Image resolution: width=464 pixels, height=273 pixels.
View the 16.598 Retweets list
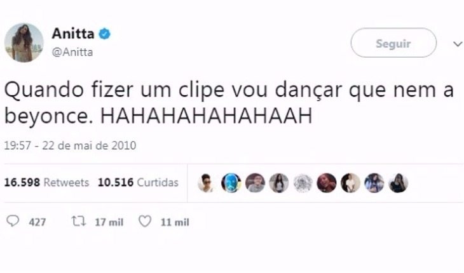click(x=47, y=183)
